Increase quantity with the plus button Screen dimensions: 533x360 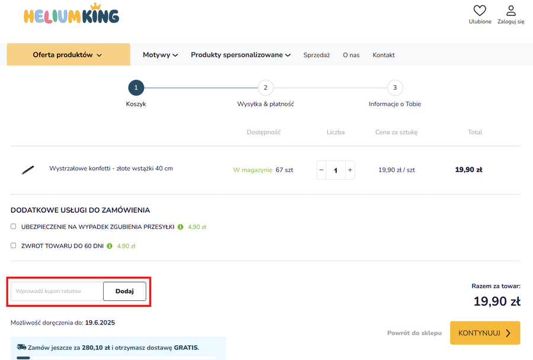tap(350, 170)
